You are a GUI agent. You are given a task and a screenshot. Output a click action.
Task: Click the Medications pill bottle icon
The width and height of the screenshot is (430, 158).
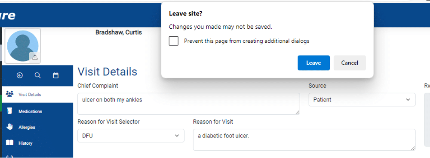pos(10,111)
